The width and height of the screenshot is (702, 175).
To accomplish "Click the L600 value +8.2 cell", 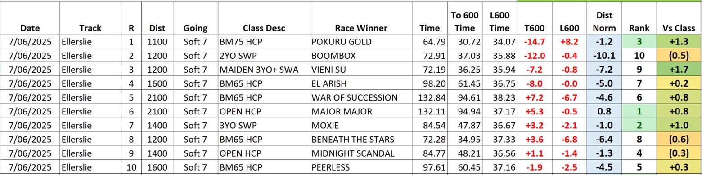I will pos(569,42).
